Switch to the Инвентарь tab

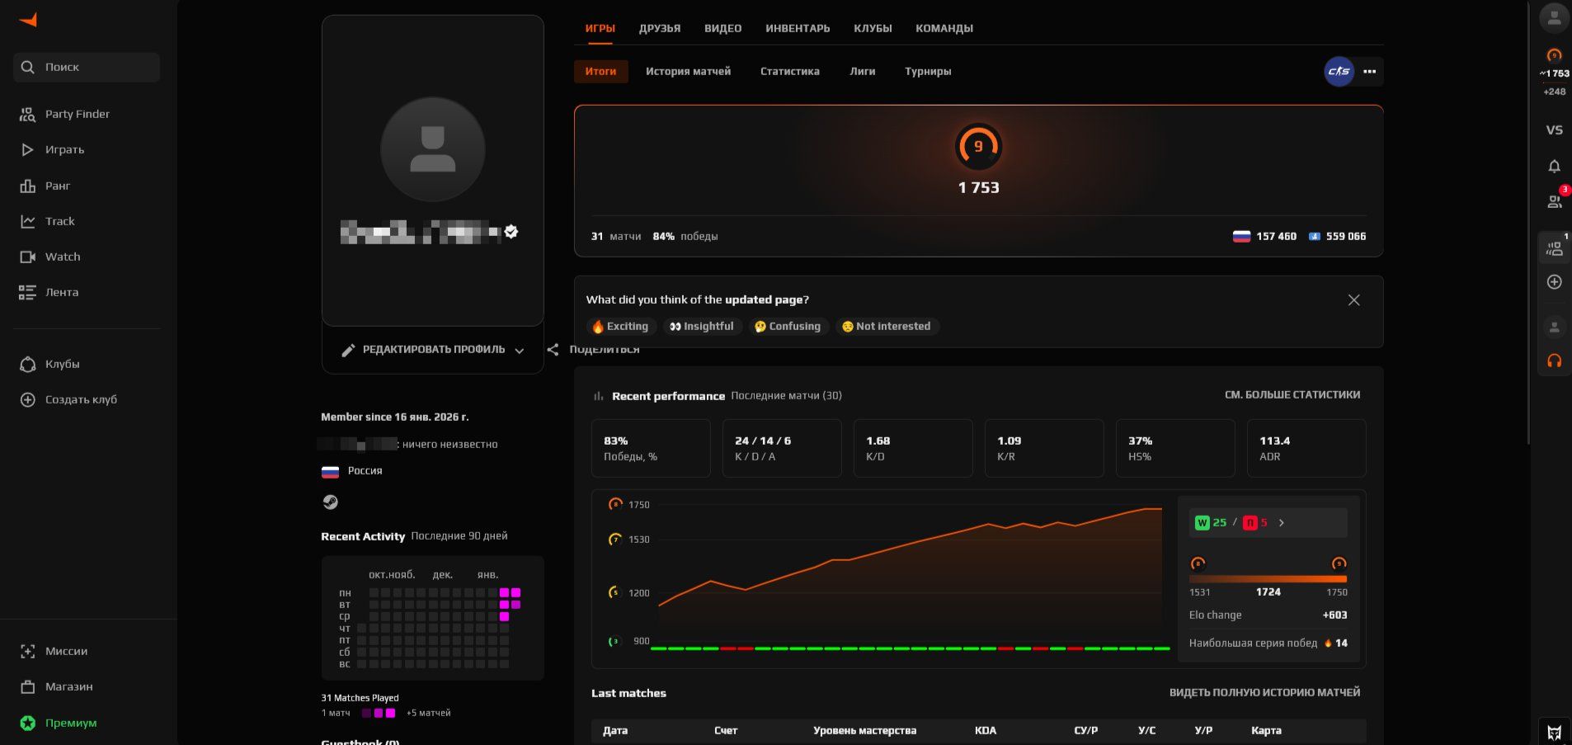(797, 28)
